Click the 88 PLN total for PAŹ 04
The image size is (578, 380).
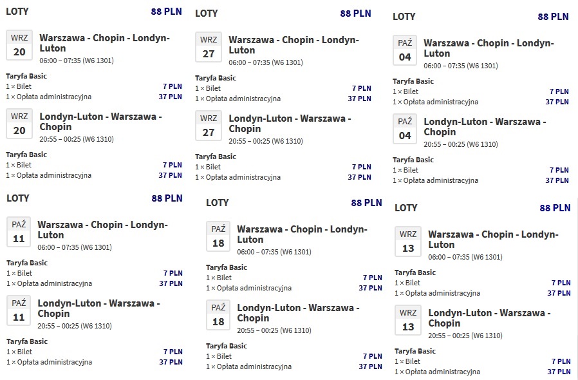[553, 17]
